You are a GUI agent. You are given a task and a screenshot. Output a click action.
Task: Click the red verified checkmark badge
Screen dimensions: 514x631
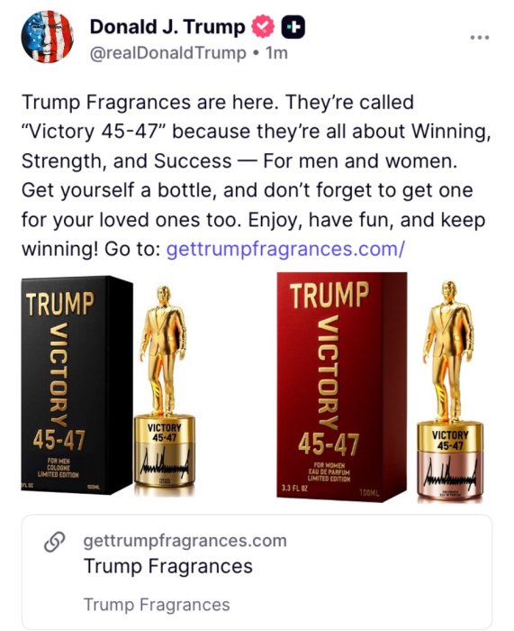coord(263,26)
